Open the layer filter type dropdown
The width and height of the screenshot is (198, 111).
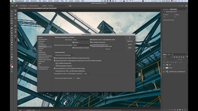(167, 57)
